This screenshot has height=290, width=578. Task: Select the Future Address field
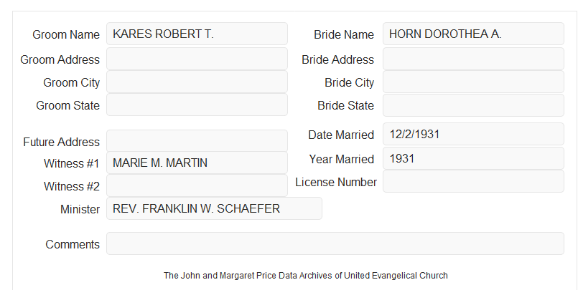[197, 141]
